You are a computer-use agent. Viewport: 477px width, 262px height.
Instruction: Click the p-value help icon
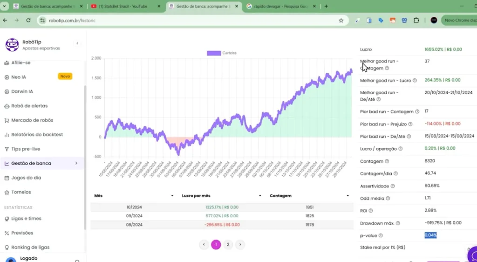tap(381, 235)
